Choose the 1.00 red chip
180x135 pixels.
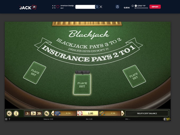88,113
